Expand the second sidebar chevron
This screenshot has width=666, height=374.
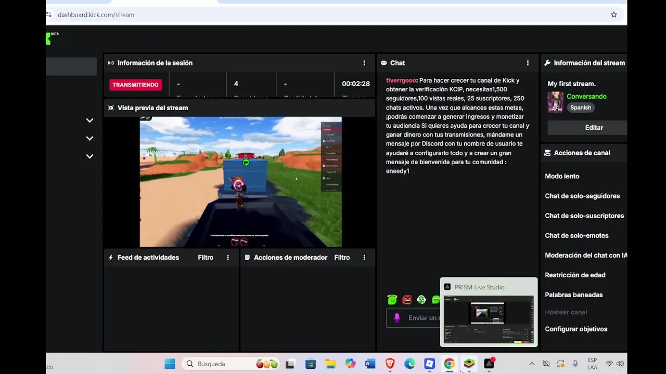pos(89,138)
